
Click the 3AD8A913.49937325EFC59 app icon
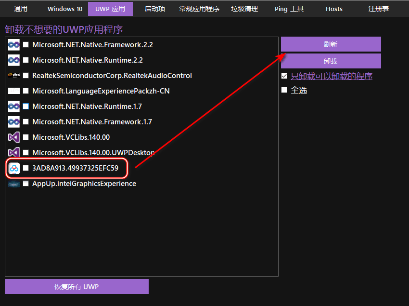[x=13, y=168]
